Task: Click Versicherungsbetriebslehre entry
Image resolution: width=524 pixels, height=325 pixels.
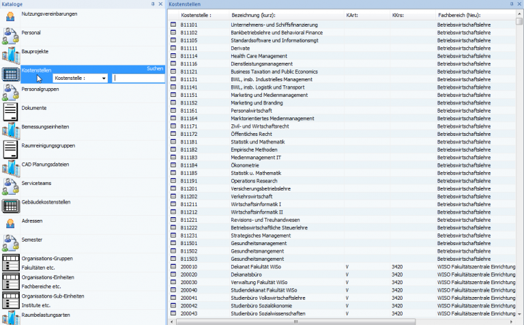Action: coord(261,188)
